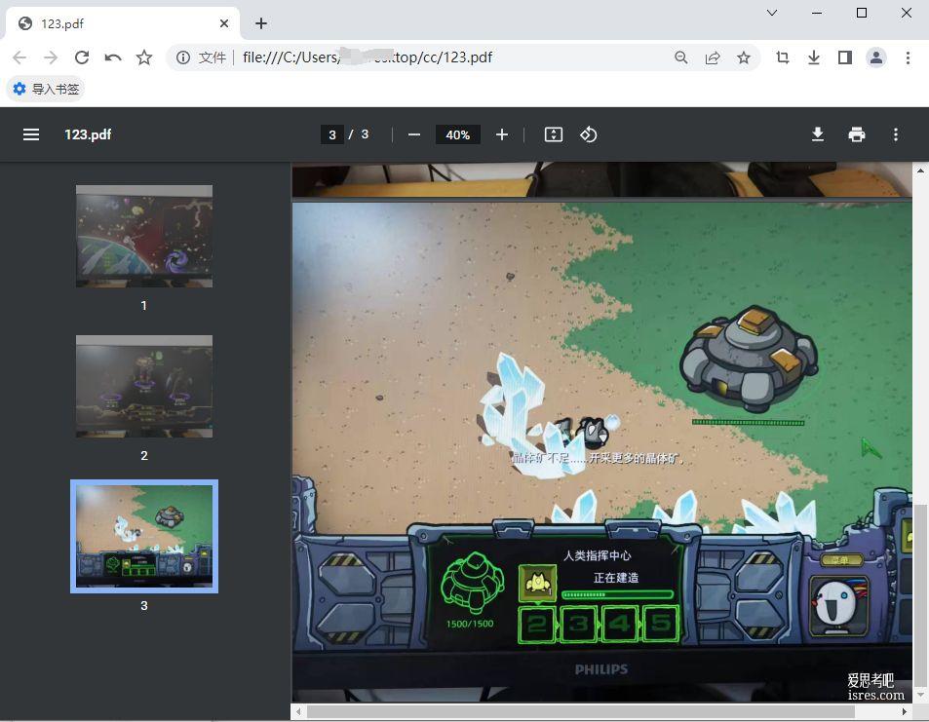Switch to the 123.pdf browser tab

pyautogui.click(x=123, y=23)
